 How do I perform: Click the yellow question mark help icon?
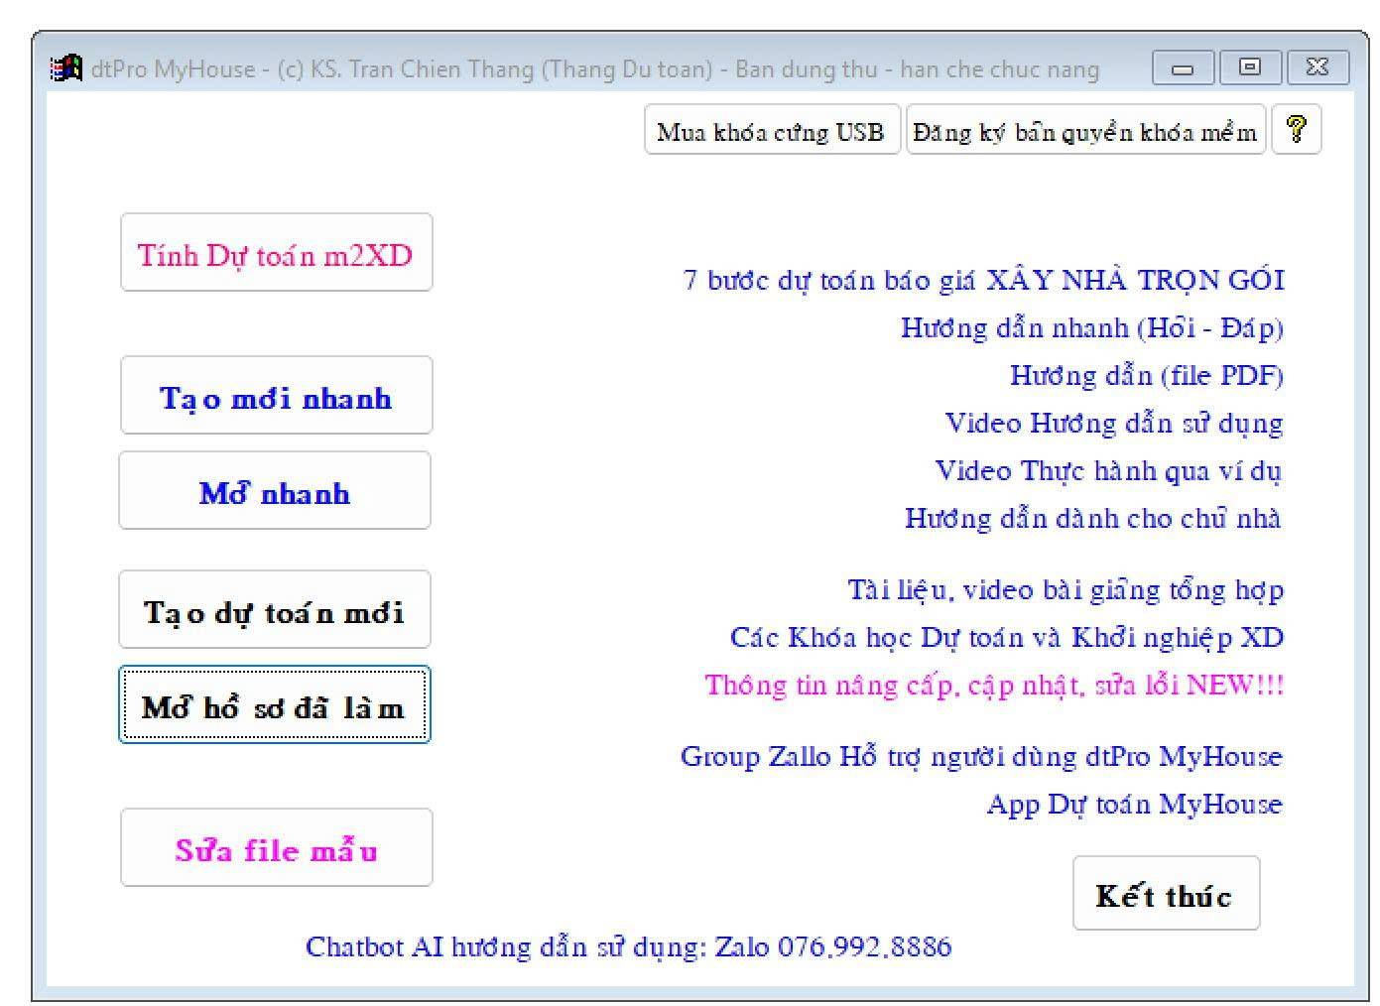point(1296,130)
